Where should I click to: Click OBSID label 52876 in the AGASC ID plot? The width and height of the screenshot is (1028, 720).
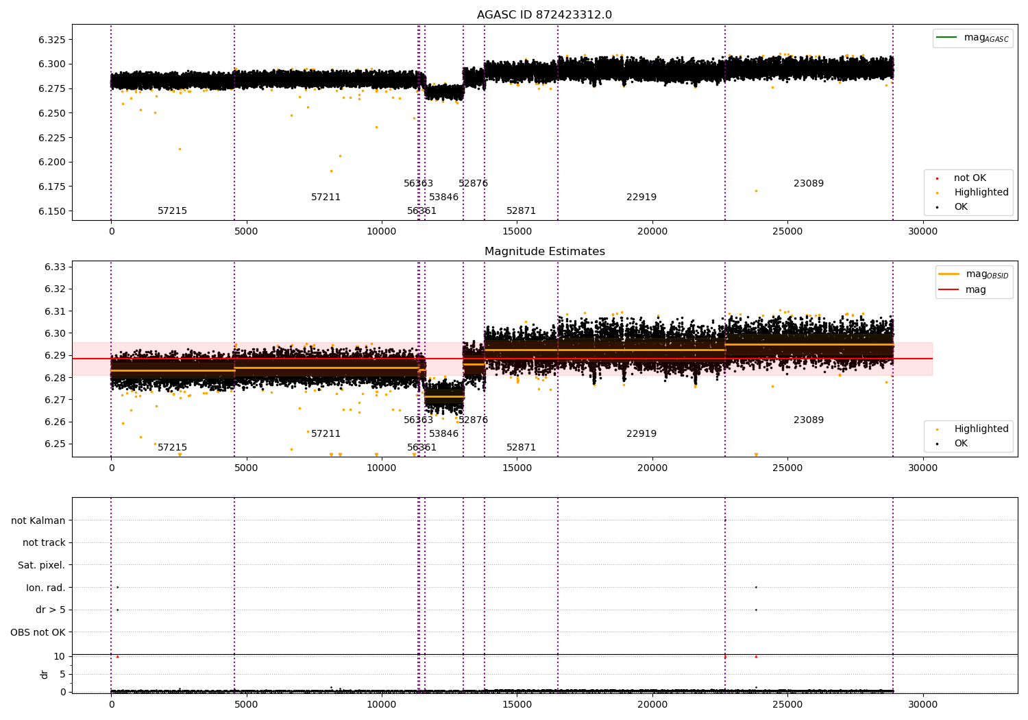[x=473, y=184]
